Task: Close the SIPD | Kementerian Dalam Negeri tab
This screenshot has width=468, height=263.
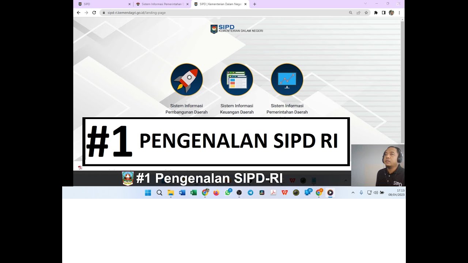Action: pos(246,4)
